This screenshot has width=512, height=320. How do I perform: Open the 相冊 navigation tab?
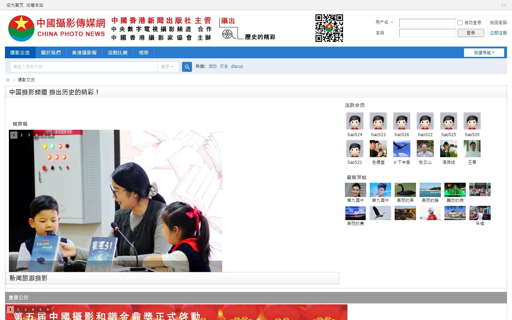144,53
